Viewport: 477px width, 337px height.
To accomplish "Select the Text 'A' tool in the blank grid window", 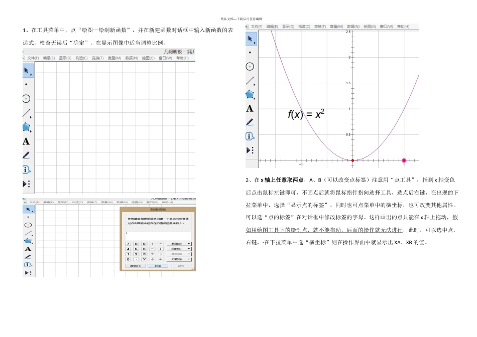I will pyautogui.click(x=26, y=141).
